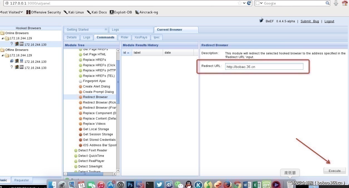Open the blue K music app icon

pos(198,185)
